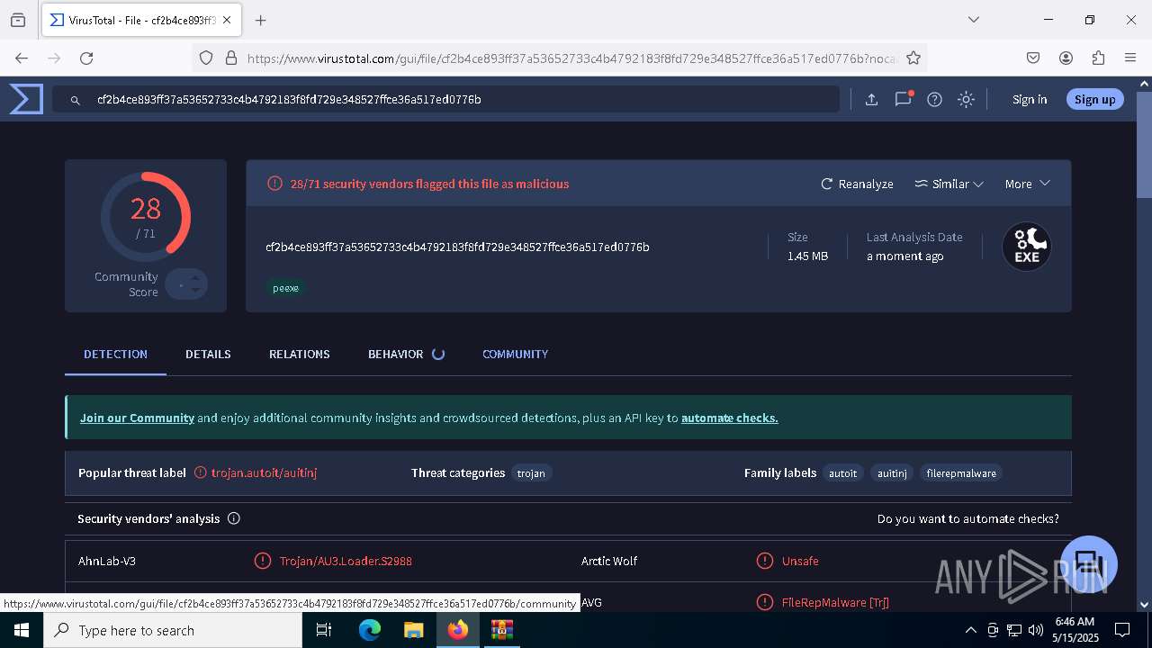Click the 28/71 detection score circle
This screenshot has height=648, width=1152.
point(146,217)
